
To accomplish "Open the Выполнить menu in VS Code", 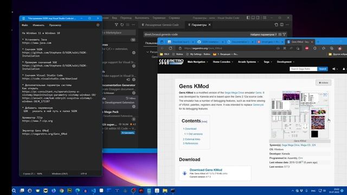I will click(x=142, y=18).
